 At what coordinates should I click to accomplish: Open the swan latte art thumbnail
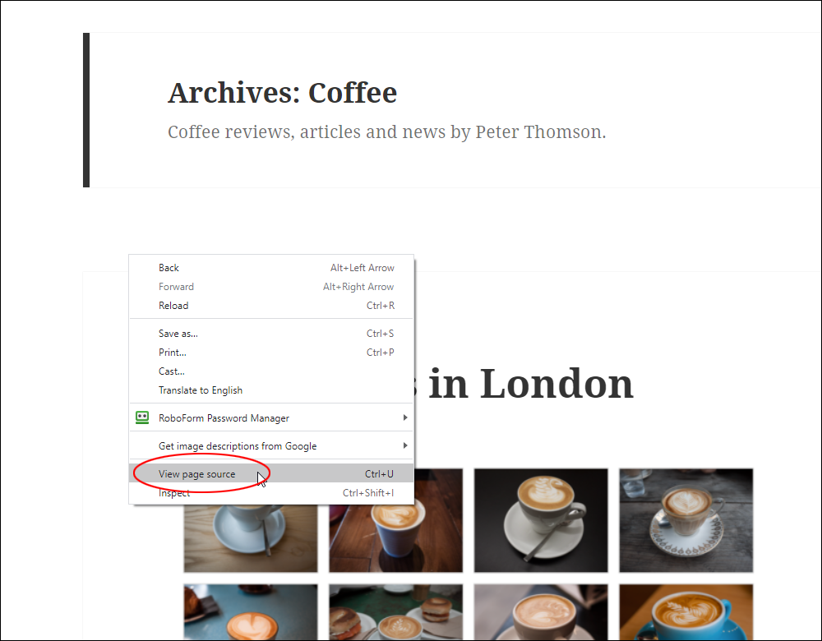(541, 520)
